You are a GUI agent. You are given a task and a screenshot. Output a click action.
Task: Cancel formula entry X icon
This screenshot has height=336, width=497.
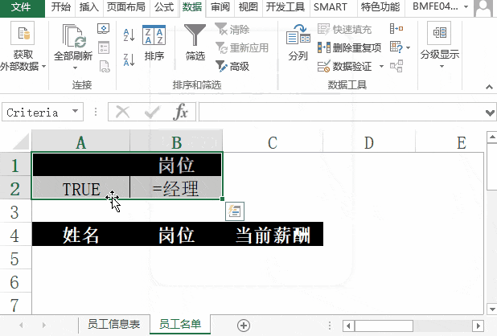pos(123,112)
